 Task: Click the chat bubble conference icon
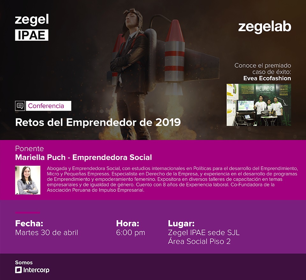(20, 106)
